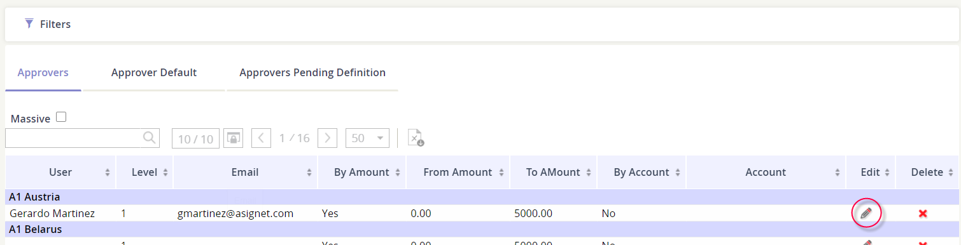Sort by the Edit column header
This screenshot has height=245, width=961.
[870, 172]
